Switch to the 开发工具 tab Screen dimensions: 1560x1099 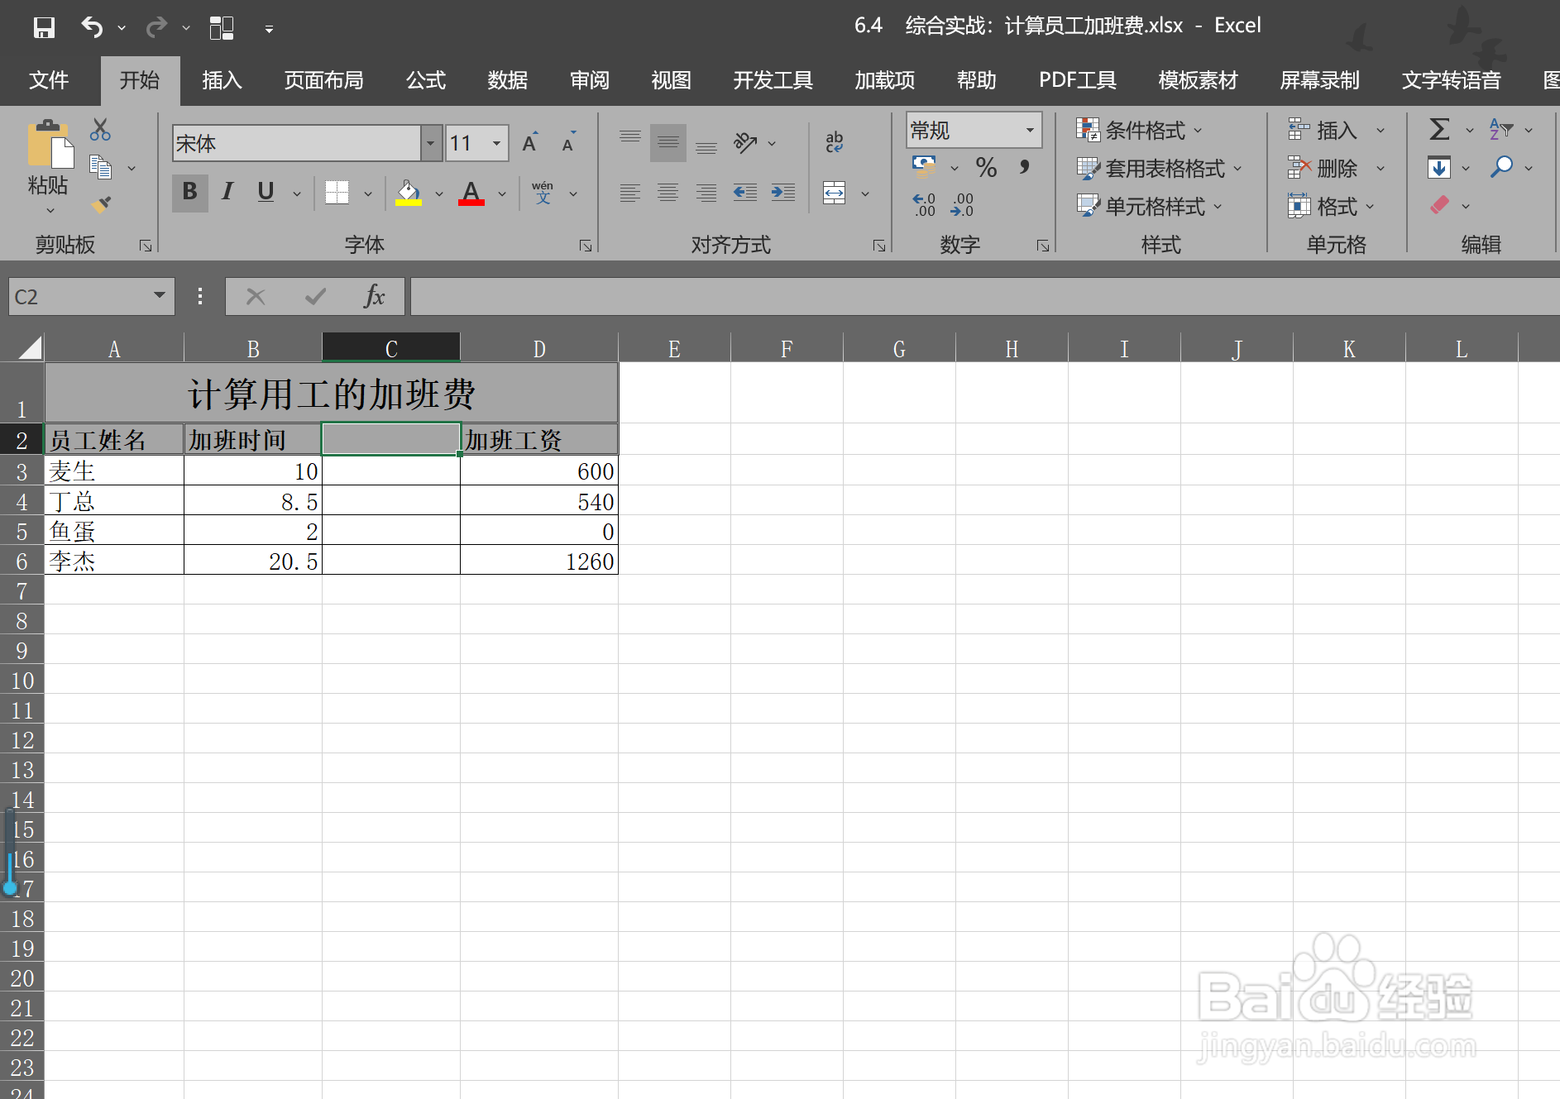773,80
